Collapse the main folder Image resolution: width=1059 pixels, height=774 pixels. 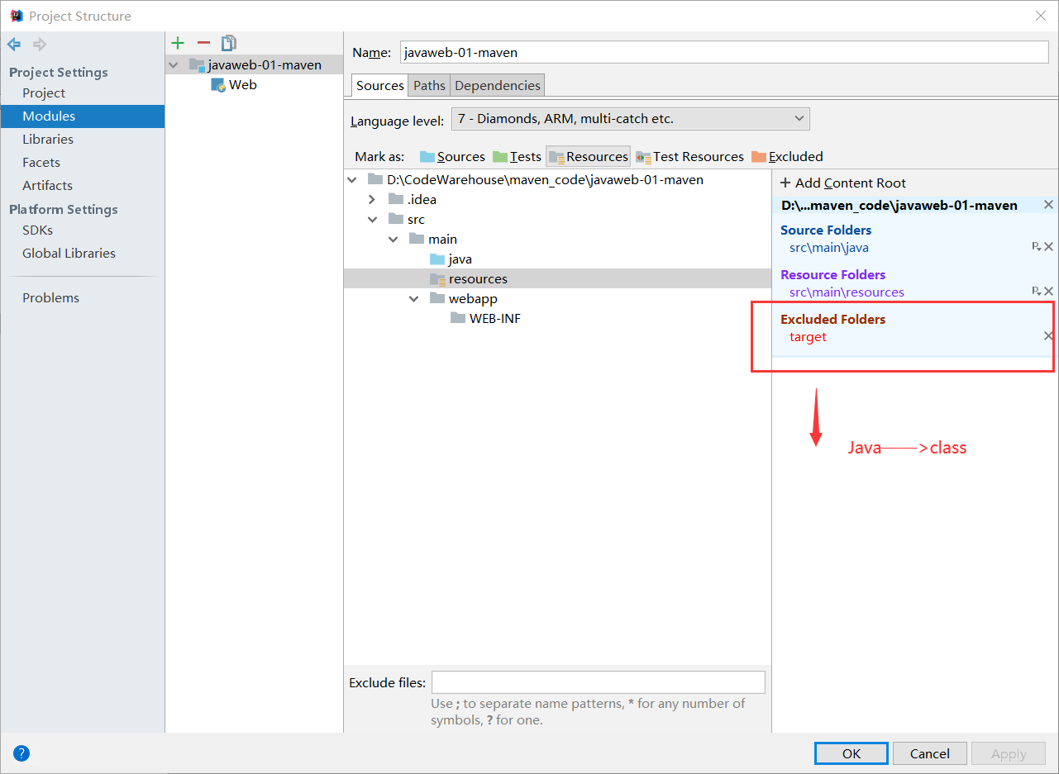(394, 240)
